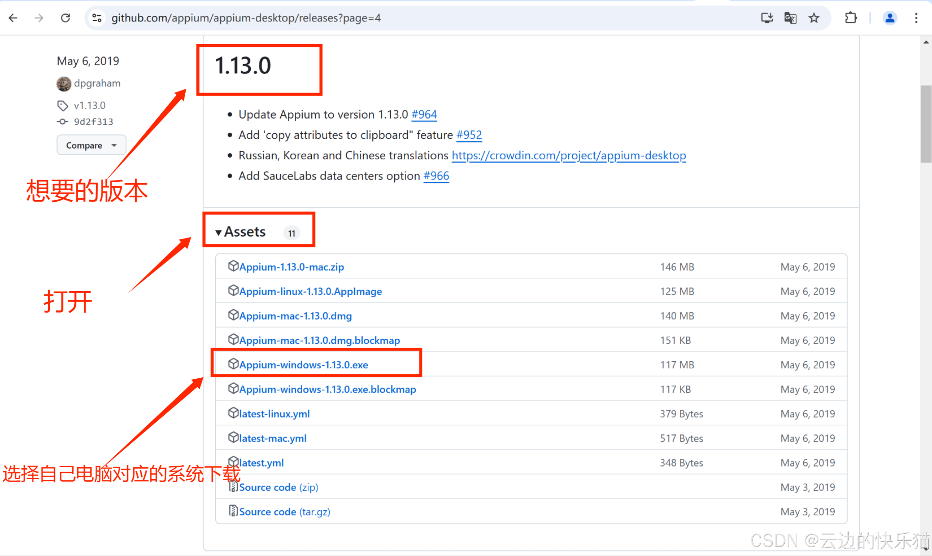Bookmark this page with the star icon
This screenshot has height=556, width=932.
click(814, 18)
